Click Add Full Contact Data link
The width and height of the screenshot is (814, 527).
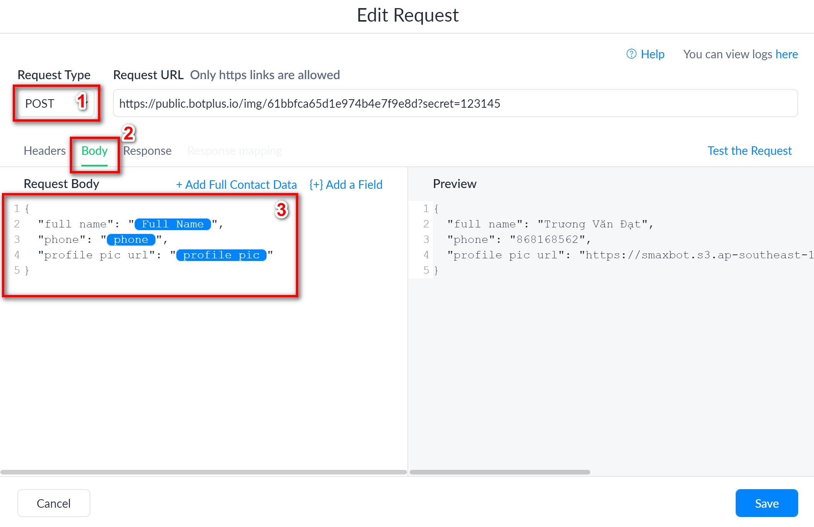[236, 185]
